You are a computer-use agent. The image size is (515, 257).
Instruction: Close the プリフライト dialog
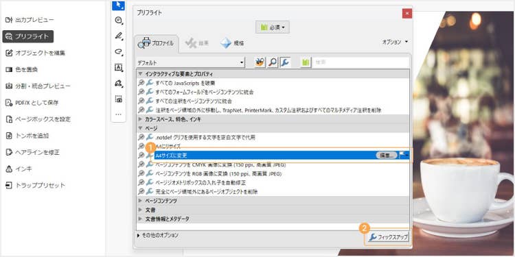pos(407,14)
